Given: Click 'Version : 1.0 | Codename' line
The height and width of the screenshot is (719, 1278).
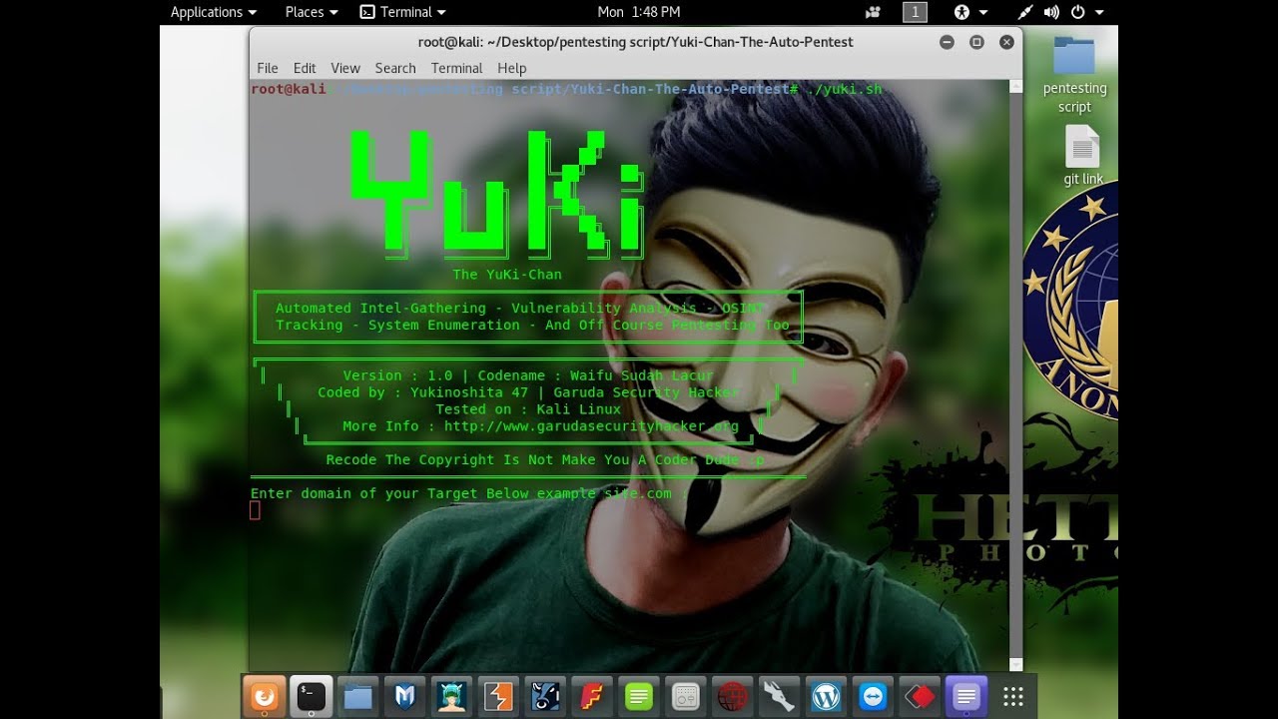Looking at the screenshot, I should (x=528, y=375).
